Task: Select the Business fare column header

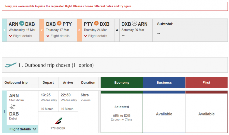Action: pyautogui.click(x=164, y=82)
